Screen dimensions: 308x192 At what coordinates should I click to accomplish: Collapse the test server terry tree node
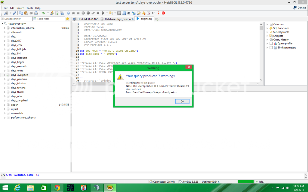2,24
